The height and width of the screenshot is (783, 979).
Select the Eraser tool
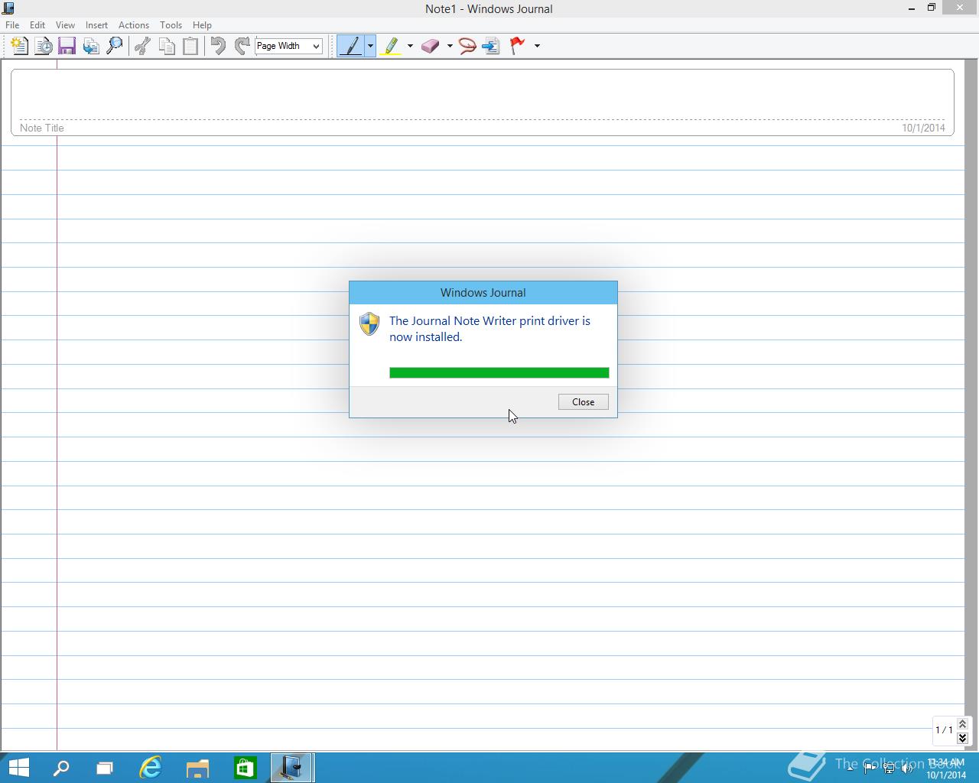pyautogui.click(x=430, y=46)
